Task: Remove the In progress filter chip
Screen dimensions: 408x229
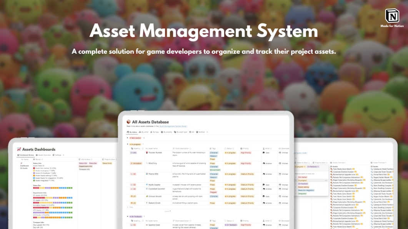Action: click(x=305, y=166)
